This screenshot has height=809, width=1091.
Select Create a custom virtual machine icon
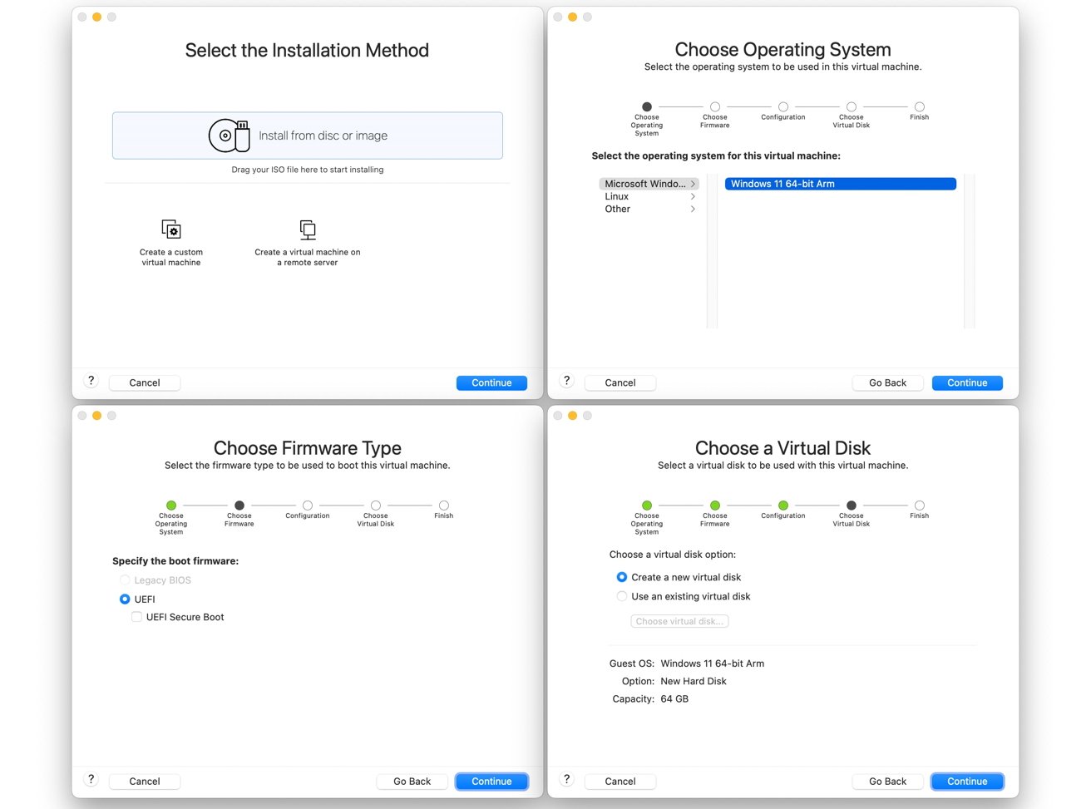pyautogui.click(x=171, y=229)
